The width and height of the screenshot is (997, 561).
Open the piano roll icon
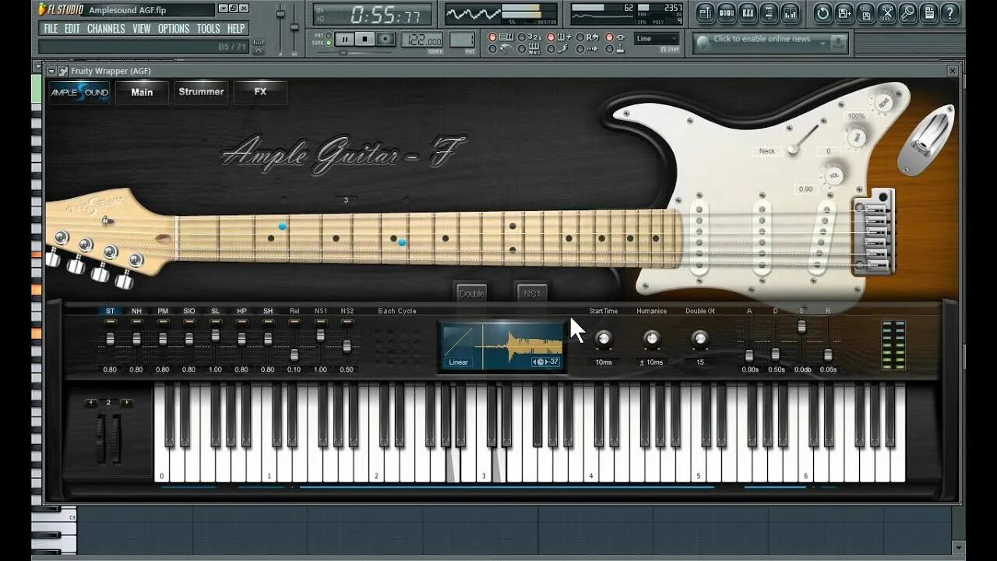[747, 12]
